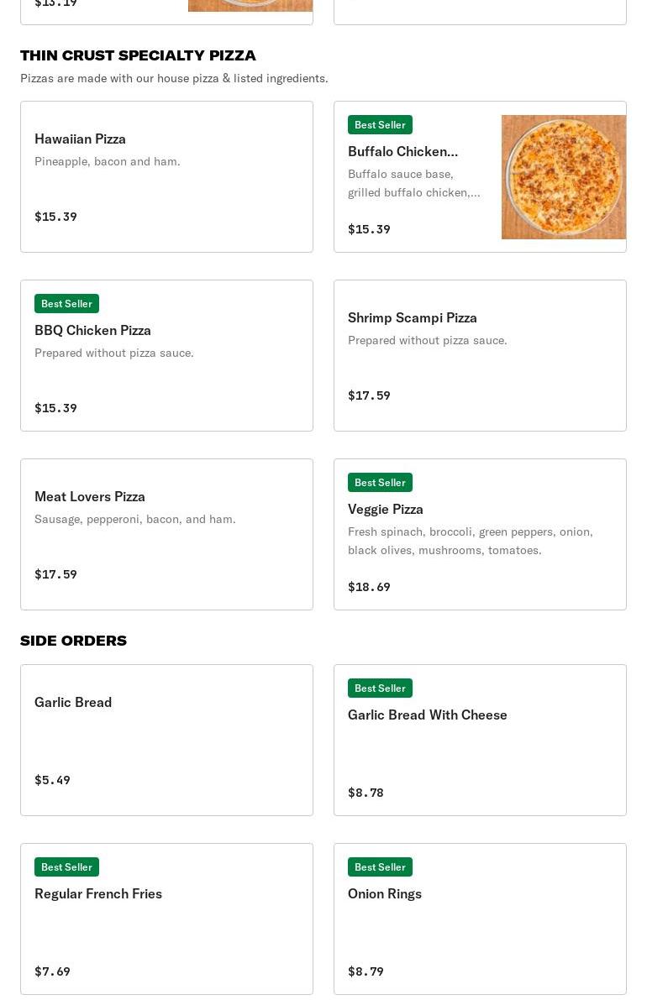Viewport: 647px width, 1000px height.
Task: Click the partially visible pizza image at top
Action: pos(250,6)
